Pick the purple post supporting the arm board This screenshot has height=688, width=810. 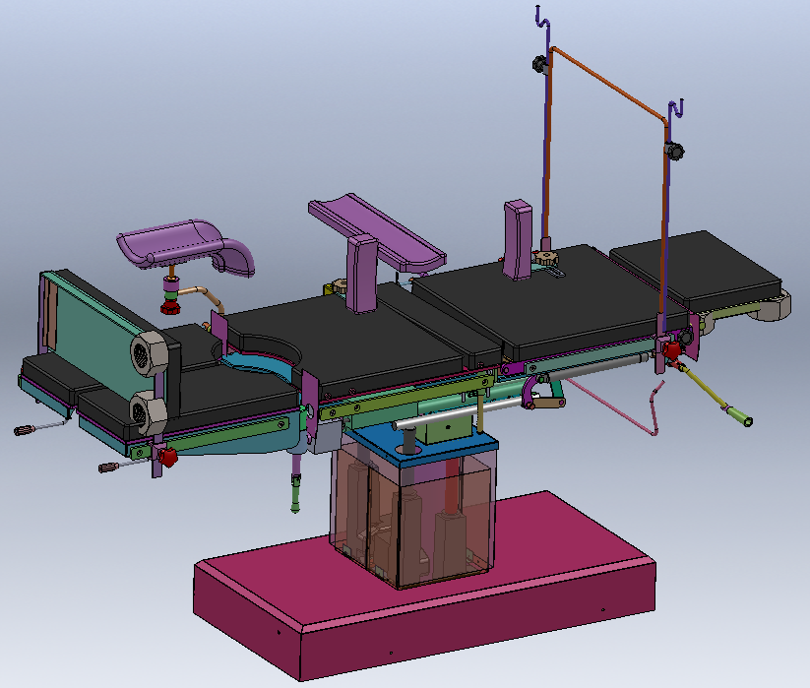(361, 274)
